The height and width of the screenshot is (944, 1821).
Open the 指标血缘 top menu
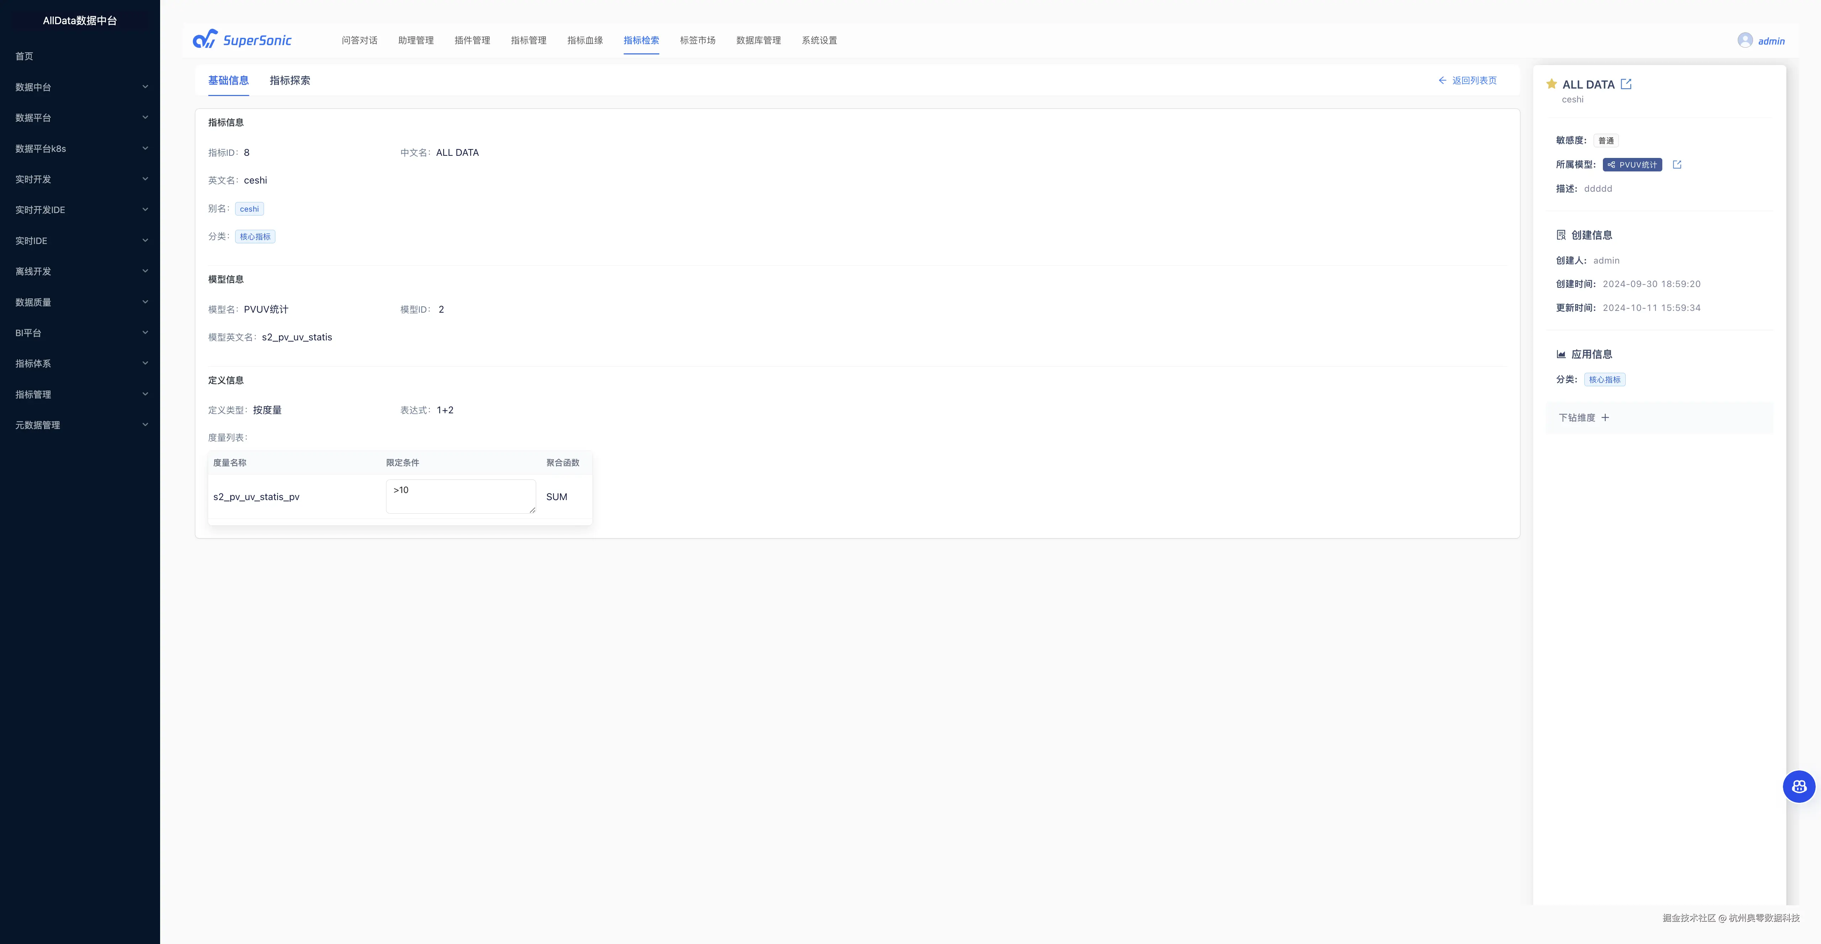pyautogui.click(x=585, y=40)
